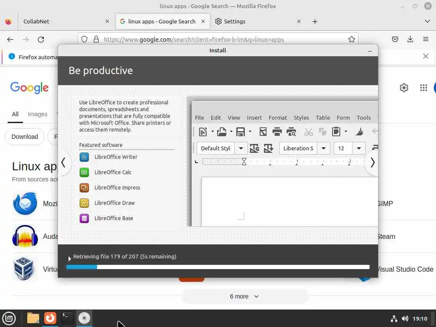Switch to Images search results

click(37, 114)
